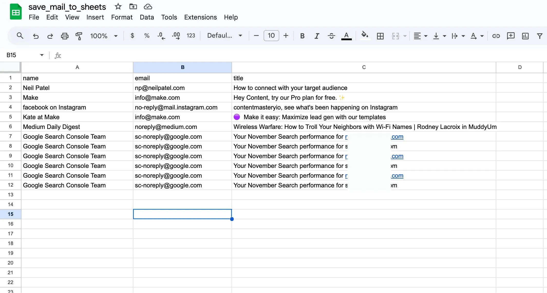Open the 123 number format menu
Screen dimensions: 547x293
pyautogui.click(x=191, y=36)
